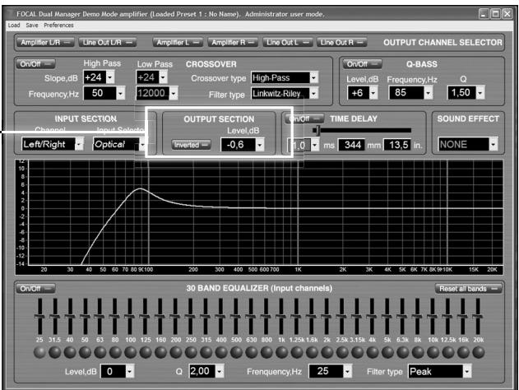Open Input Selector Optical dropdown
Image resolution: width=519 pixels, height=390 pixels.
click(142, 144)
